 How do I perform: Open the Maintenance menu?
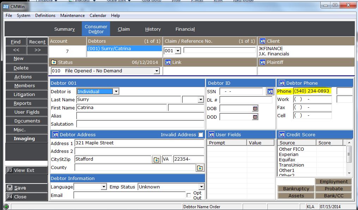(x=72, y=16)
